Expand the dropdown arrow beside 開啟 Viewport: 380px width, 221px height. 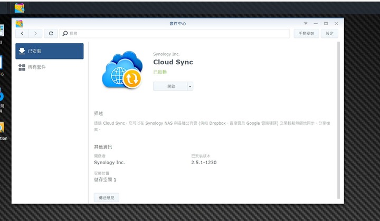pyautogui.click(x=190, y=86)
